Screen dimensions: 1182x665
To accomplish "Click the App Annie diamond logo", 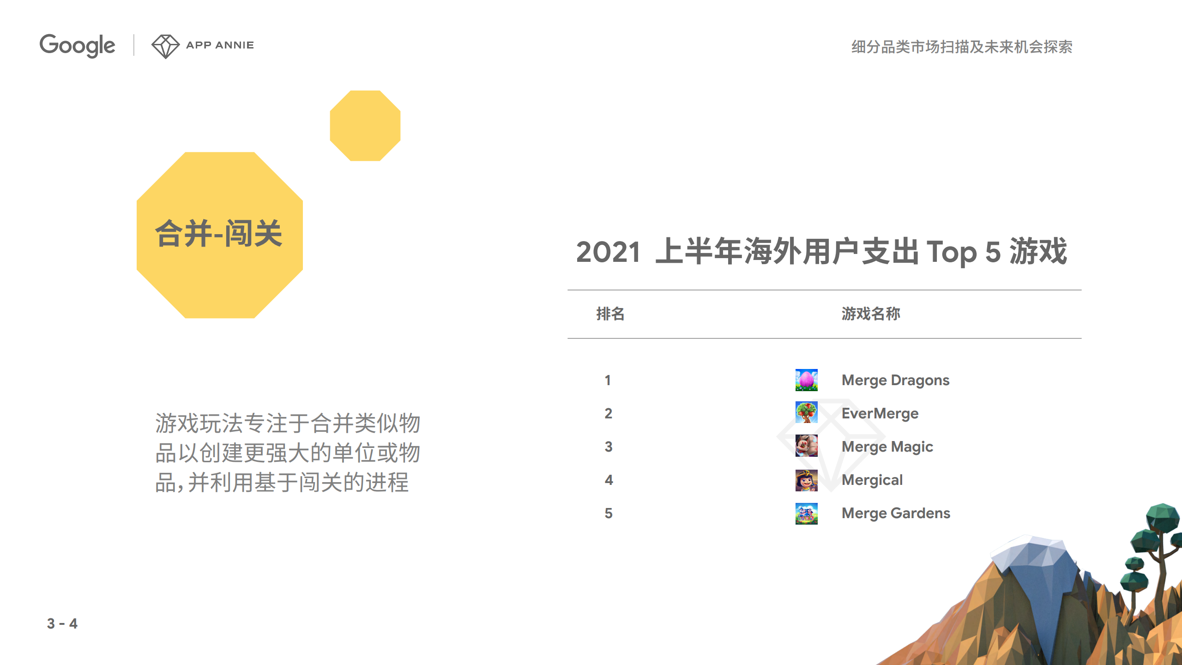I will click(165, 46).
